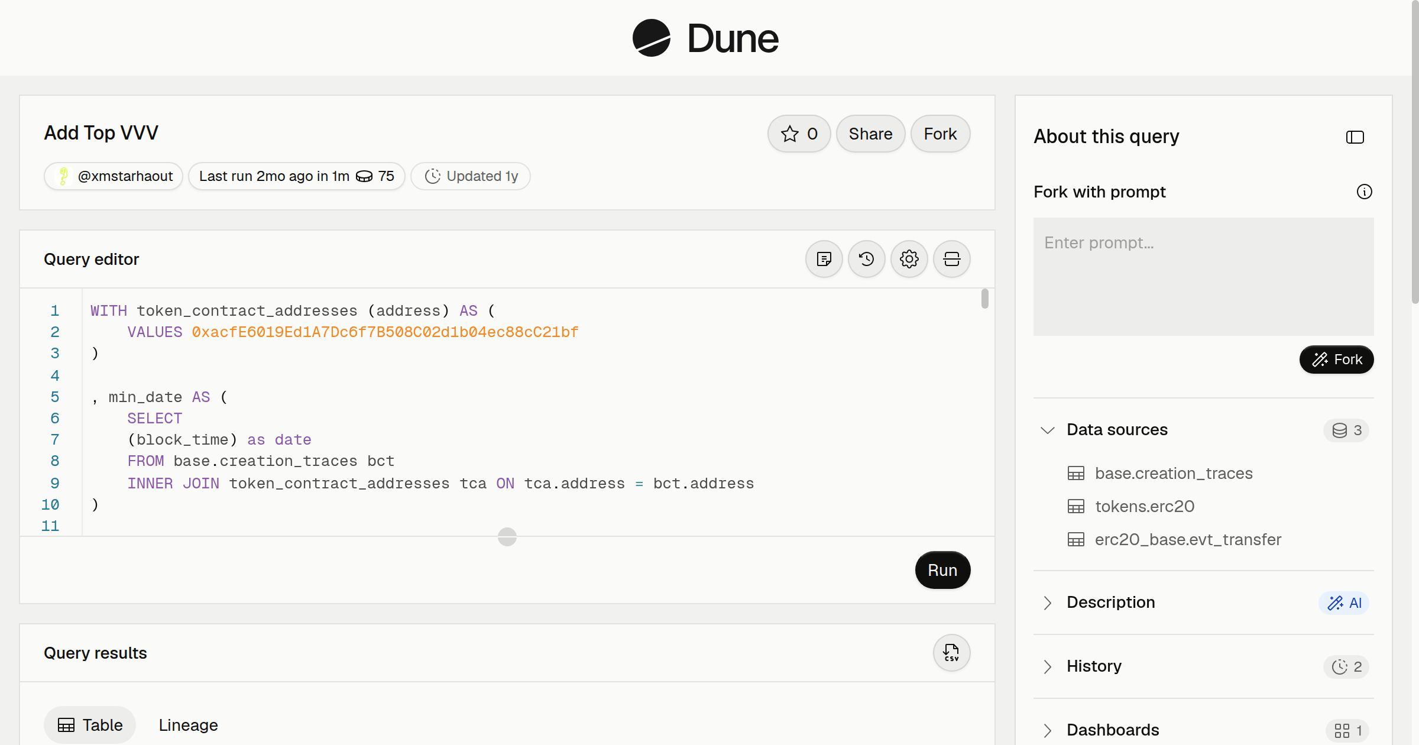Click Fork with prompt info icon
This screenshot has height=745, width=1419.
tap(1365, 192)
